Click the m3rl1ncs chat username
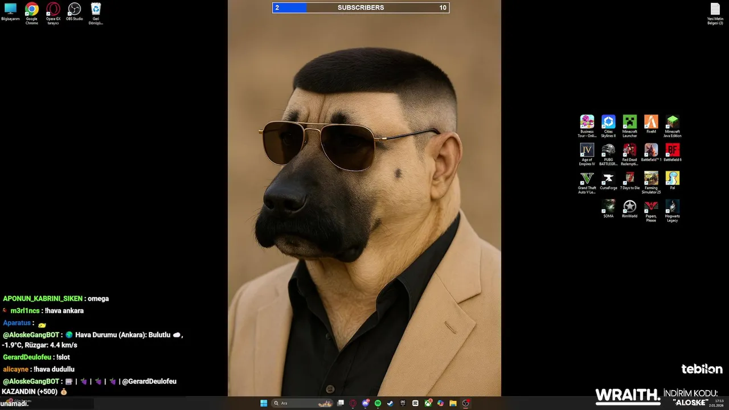Screen dimensions: 729x410 click(25, 311)
